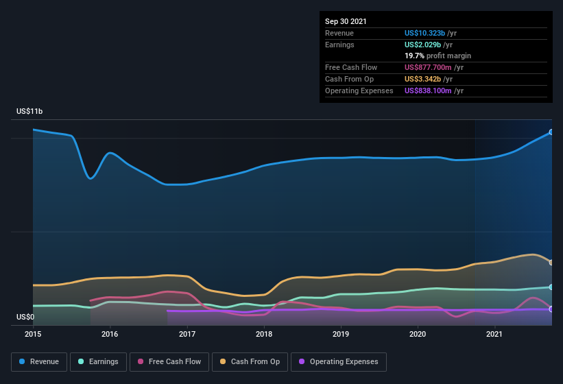Toggle the Revenue legend button
This screenshot has height=384, width=563.
click(39, 362)
